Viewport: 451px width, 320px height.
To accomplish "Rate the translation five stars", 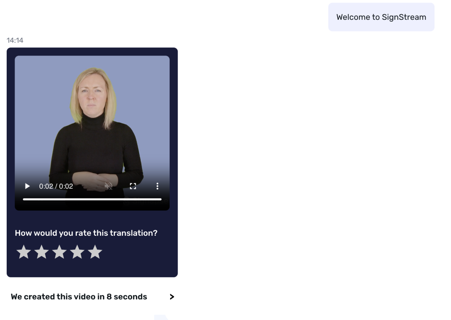I will [95, 252].
